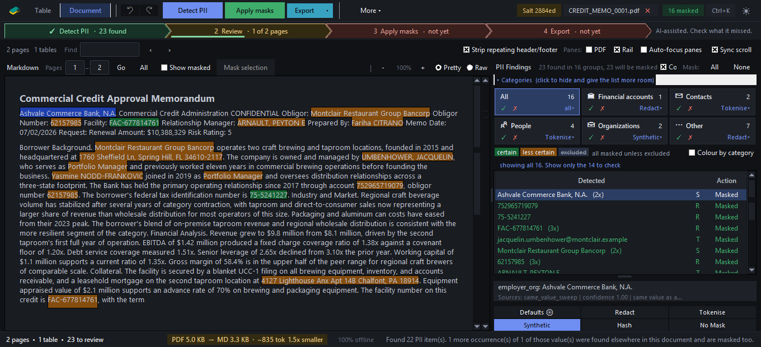Screen dimensions: 761x347
Task: Go to the Review workflow step
Action: point(250,31)
